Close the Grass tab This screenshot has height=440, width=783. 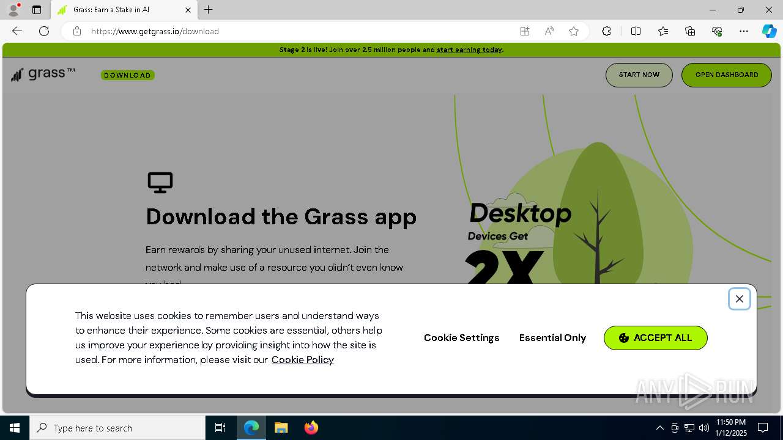pos(188,10)
